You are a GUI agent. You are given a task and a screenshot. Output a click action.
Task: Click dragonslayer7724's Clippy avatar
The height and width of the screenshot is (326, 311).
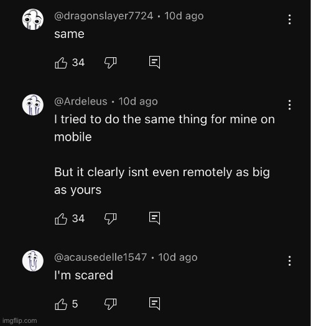(x=33, y=19)
